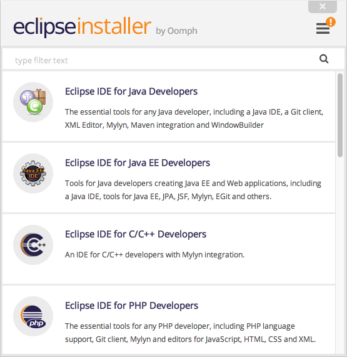Select Eclipse IDE for Java Developers title
This screenshot has width=347, height=357.
pos(131,91)
